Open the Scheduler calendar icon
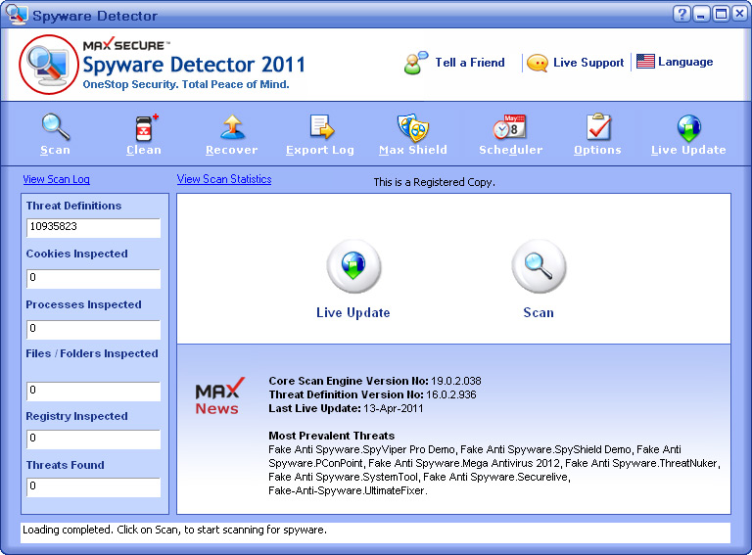Image resolution: width=752 pixels, height=555 pixels. pos(509,127)
